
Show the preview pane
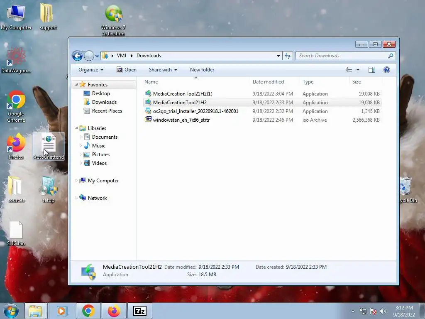coord(371,70)
